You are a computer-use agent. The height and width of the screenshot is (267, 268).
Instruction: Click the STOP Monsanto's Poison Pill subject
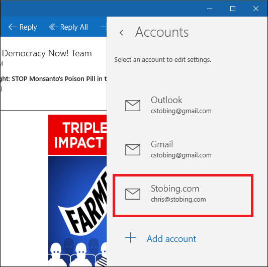click(x=53, y=78)
